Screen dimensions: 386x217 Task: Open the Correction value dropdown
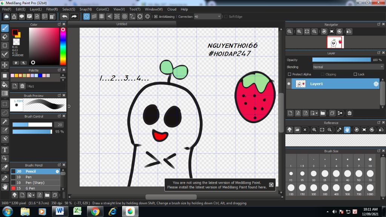tap(219, 17)
